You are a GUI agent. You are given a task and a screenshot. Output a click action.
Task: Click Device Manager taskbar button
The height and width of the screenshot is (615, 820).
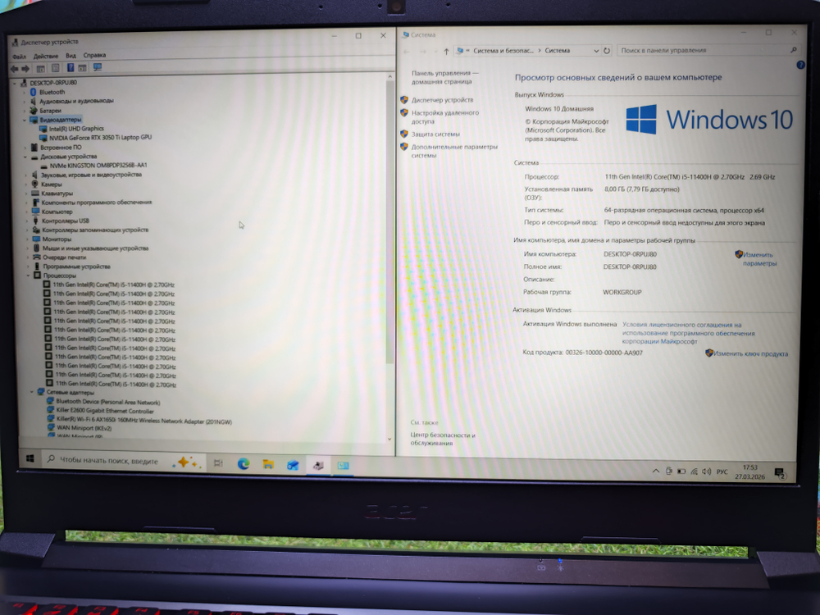coord(318,465)
